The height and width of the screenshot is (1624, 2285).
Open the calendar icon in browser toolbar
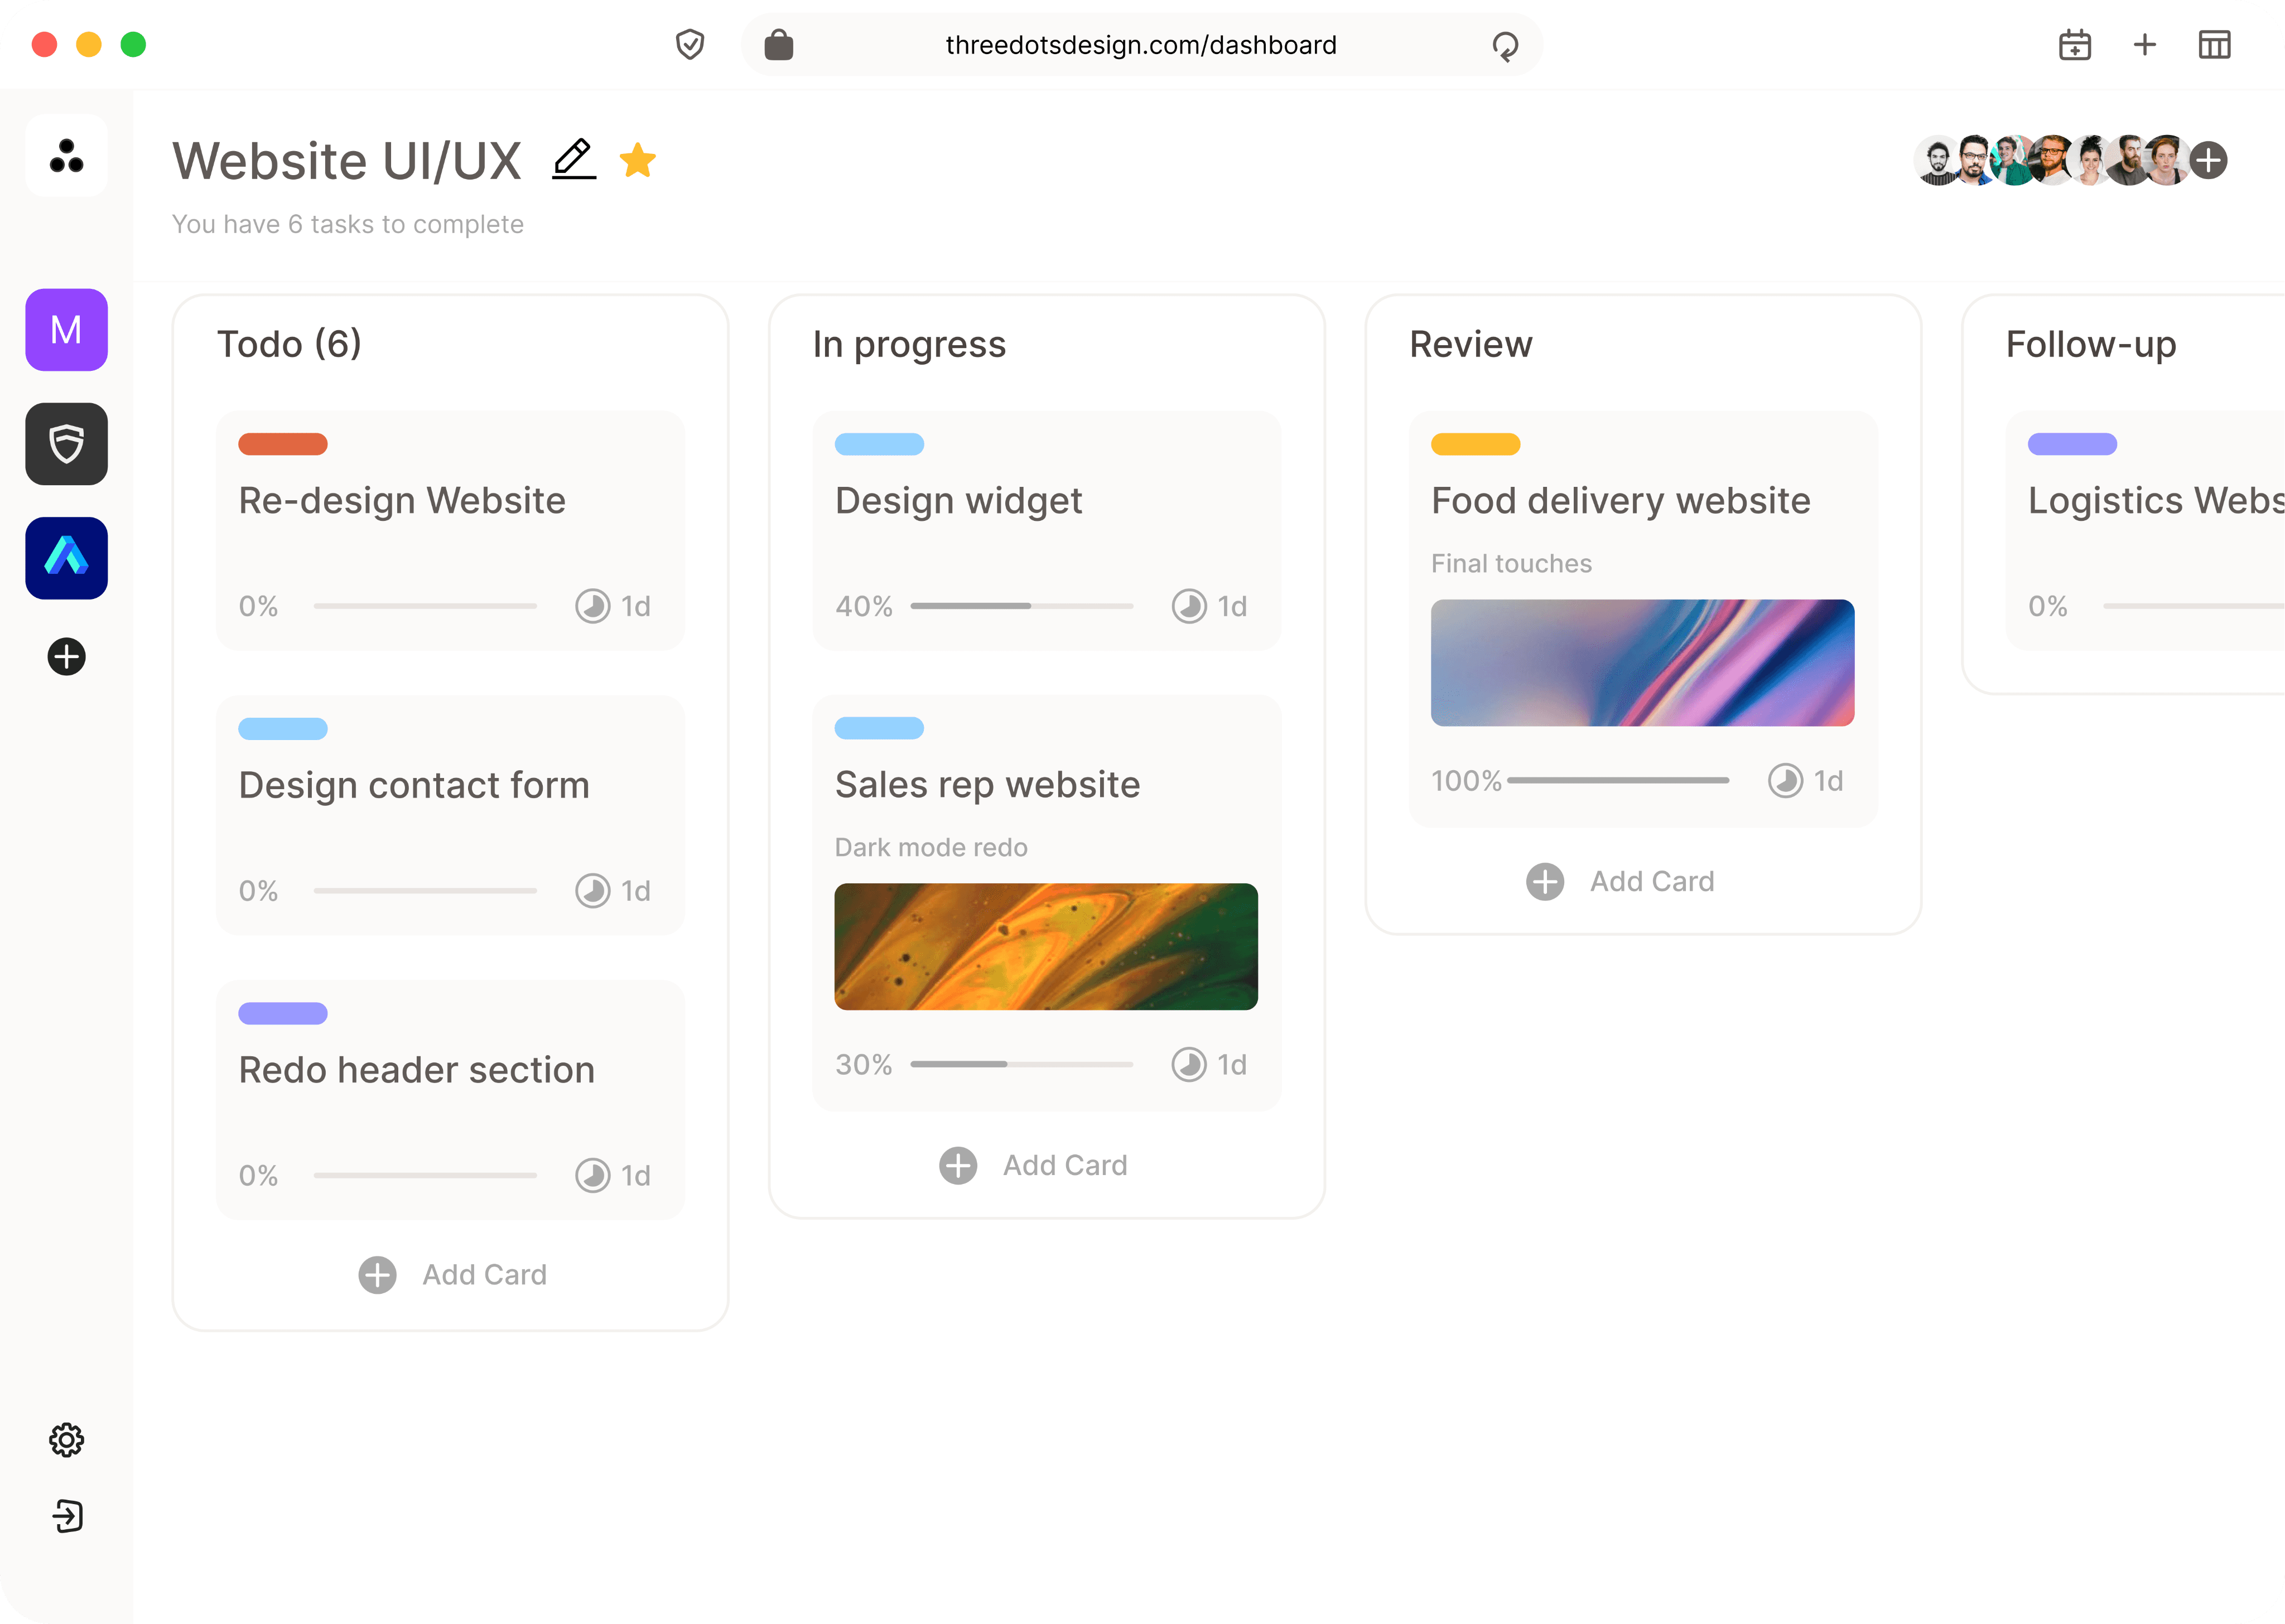pos(2075,45)
